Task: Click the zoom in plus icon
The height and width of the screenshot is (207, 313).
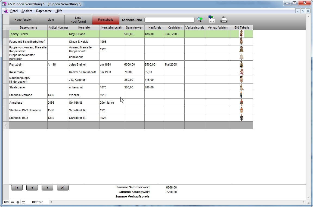Action: tap(18, 202)
